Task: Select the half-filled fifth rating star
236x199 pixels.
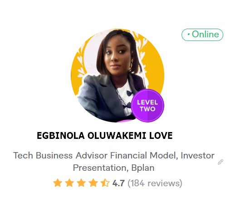Action: (x=105, y=183)
